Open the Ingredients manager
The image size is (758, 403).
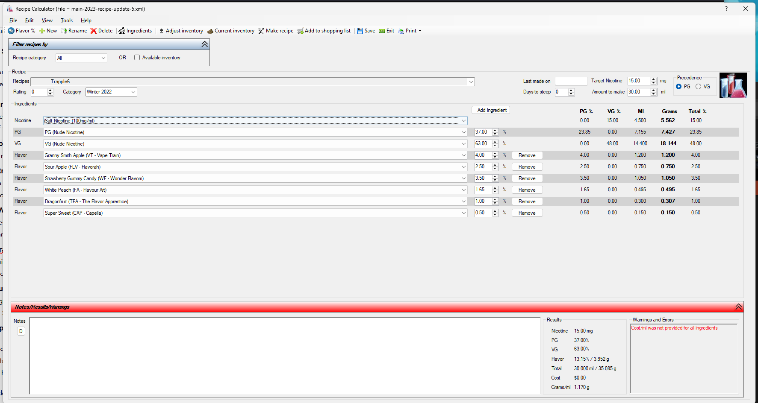[135, 31]
